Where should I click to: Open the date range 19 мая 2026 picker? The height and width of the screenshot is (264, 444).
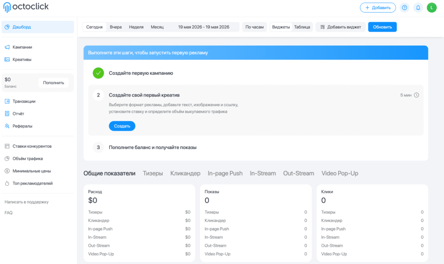(203, 27)
